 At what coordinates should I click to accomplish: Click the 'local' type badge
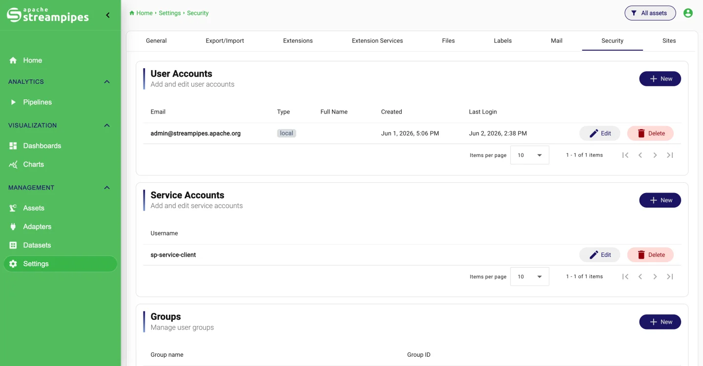pos(287,133)
